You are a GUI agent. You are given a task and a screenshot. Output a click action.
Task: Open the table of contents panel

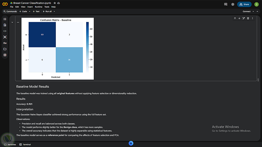coord(5,19)
